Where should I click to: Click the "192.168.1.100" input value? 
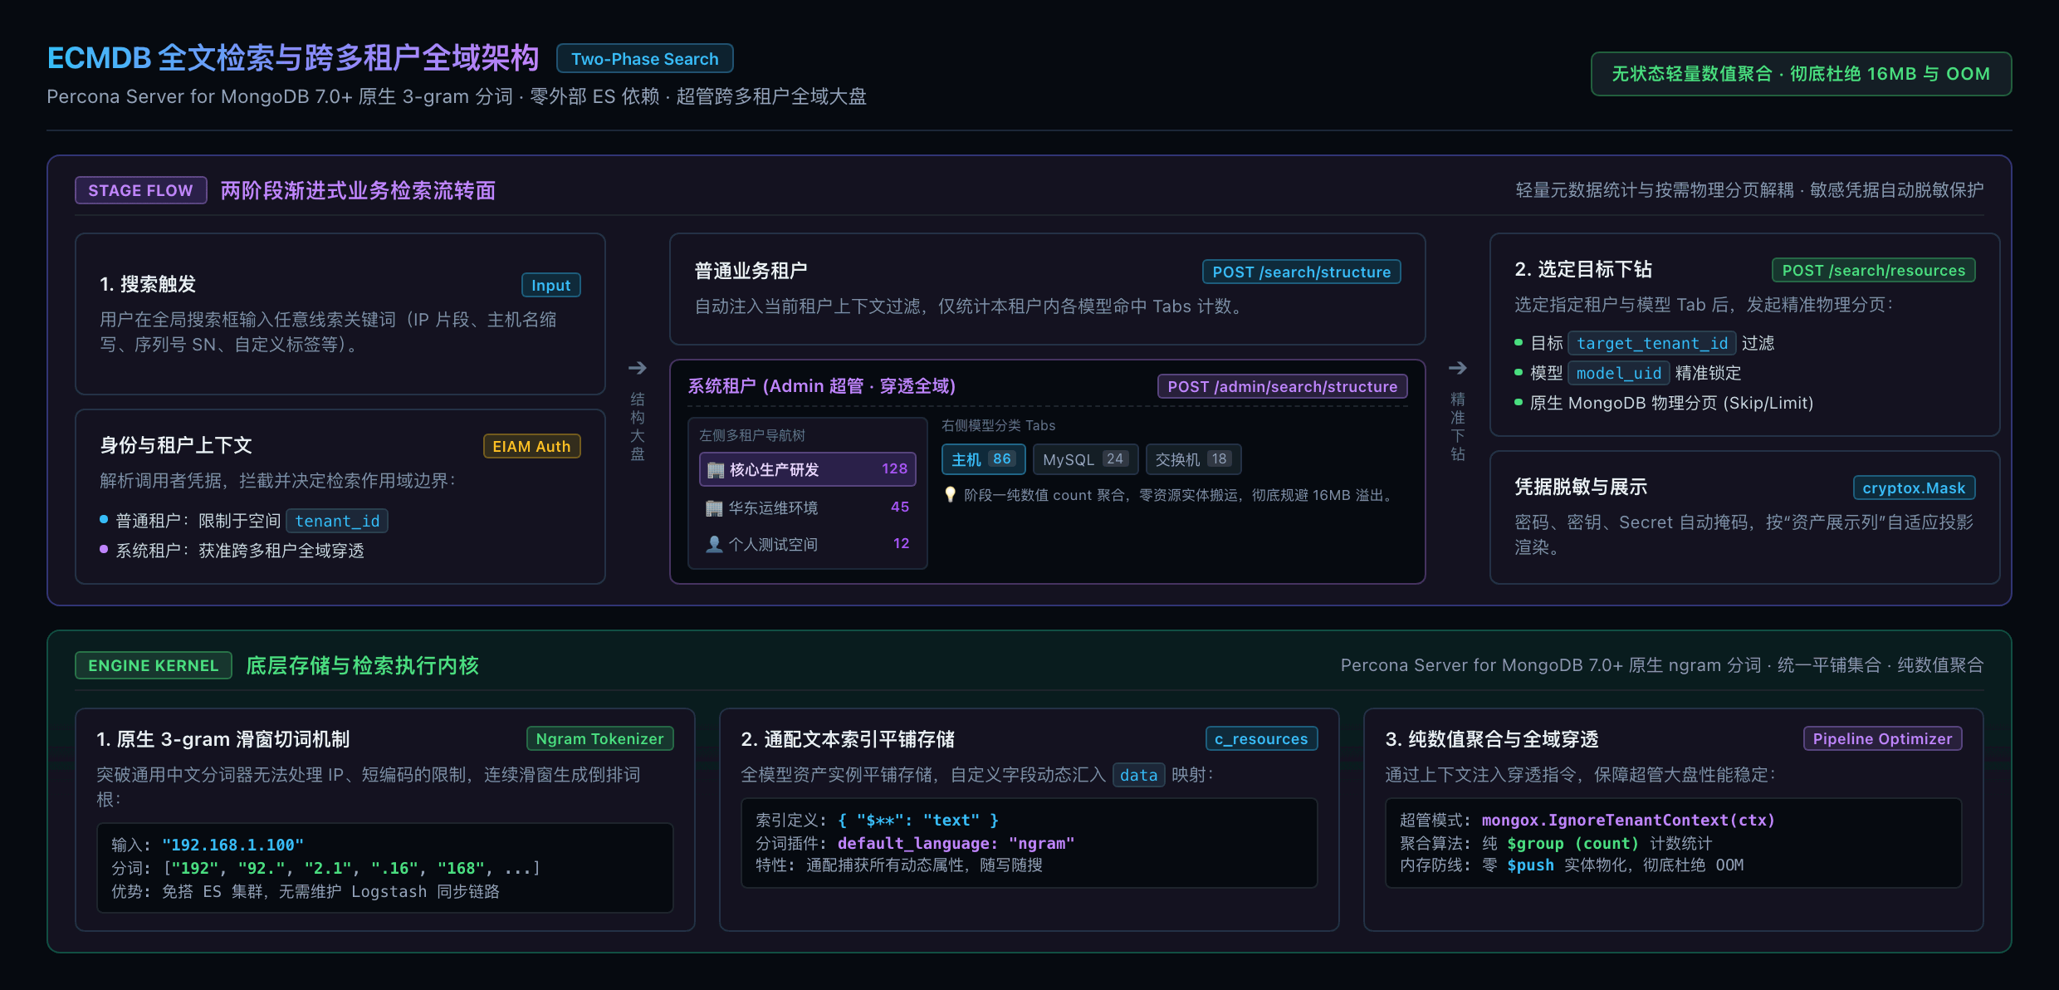pyautogui.click(x=233, y=845)
